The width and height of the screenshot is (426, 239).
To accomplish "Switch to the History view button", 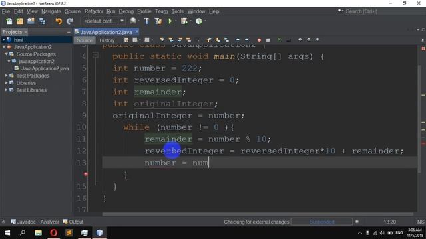I will click(x=107, y=40).
